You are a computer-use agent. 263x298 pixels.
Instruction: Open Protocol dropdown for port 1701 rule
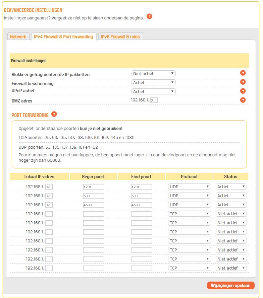pyautogui.click(x=189, y=187)
